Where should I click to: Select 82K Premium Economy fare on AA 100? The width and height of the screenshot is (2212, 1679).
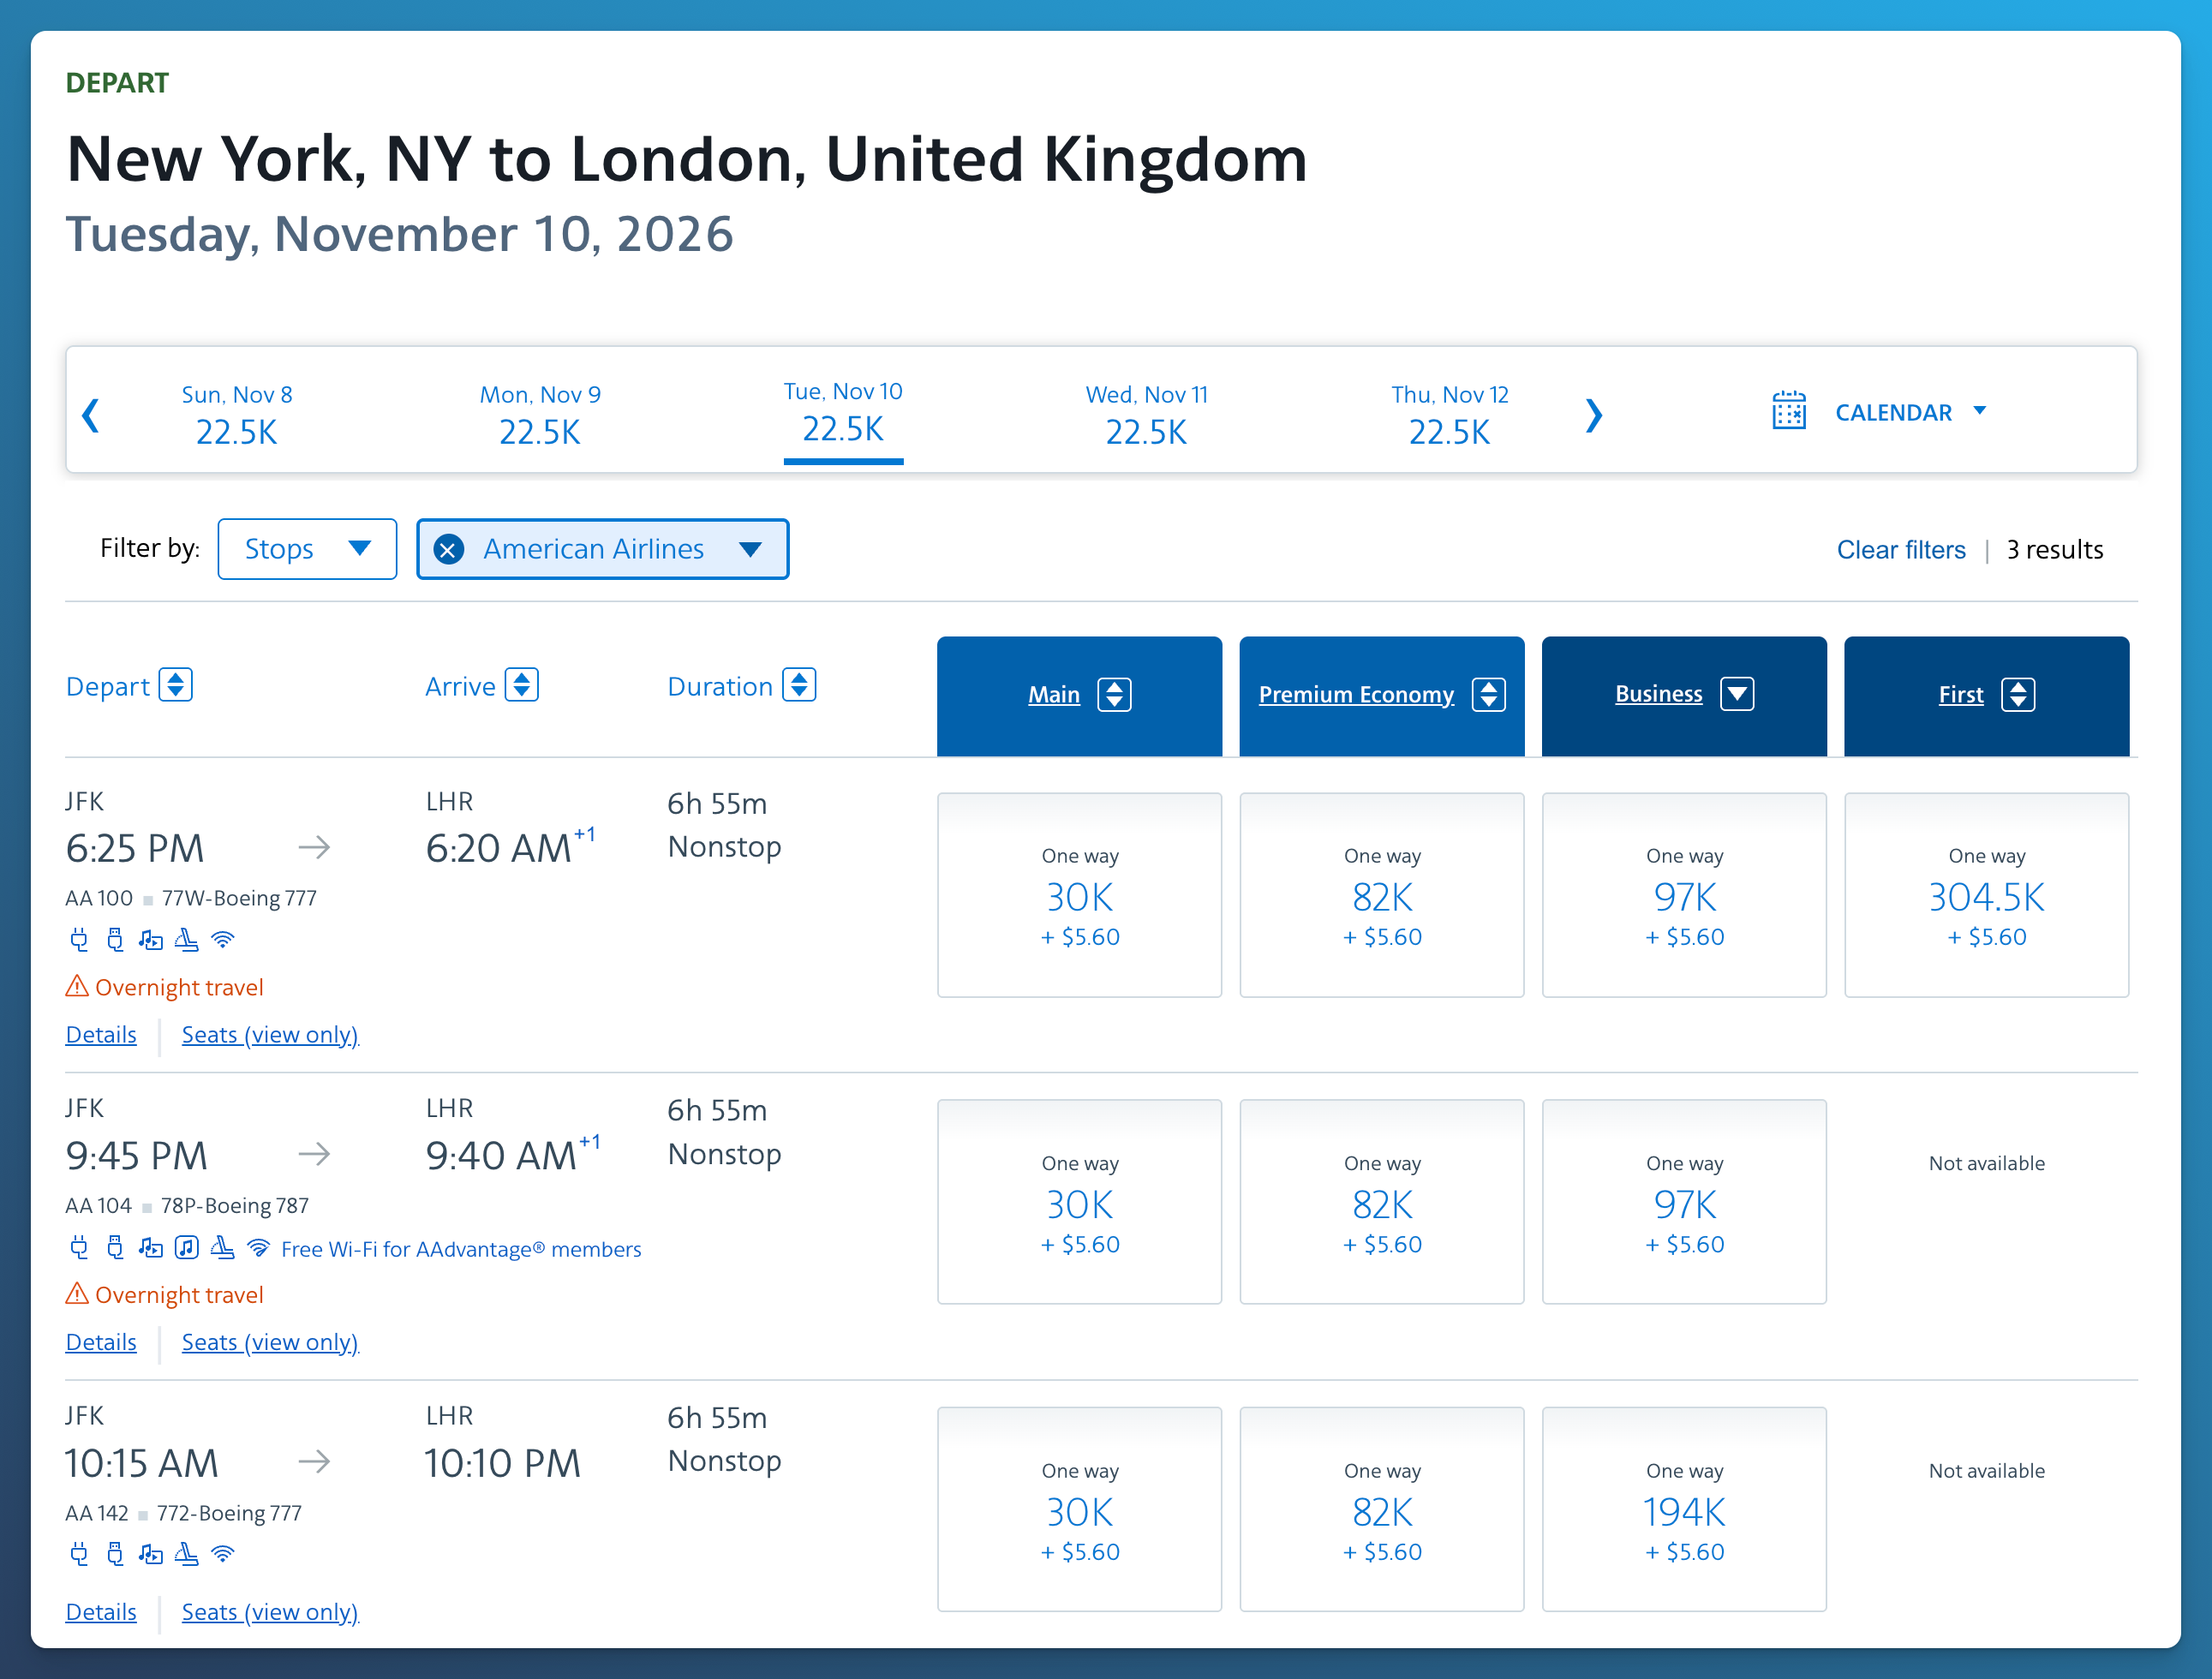tap(1382, 895)
